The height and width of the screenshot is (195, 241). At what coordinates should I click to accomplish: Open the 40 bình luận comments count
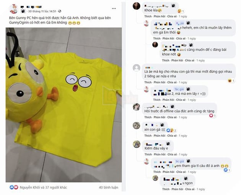[108, 187]
